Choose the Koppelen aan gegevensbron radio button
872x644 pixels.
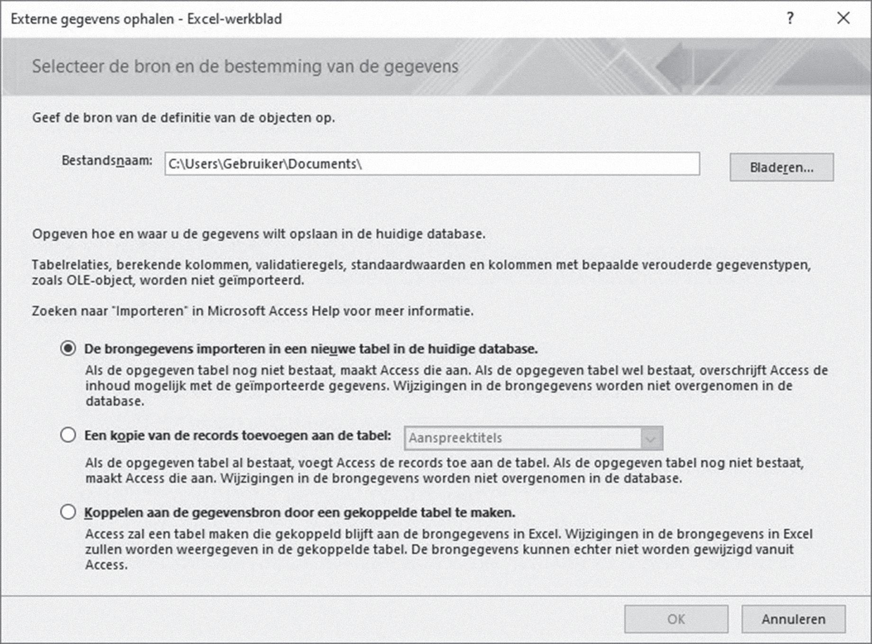pos(68,512)
